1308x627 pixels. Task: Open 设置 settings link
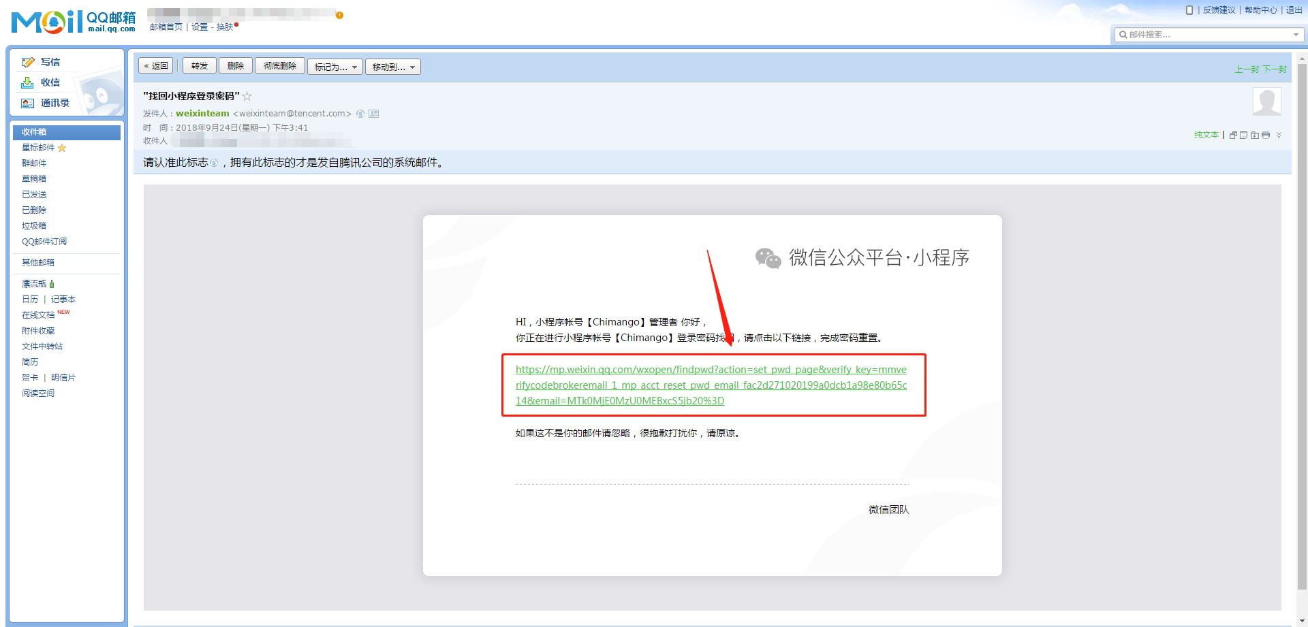coord(200,27)
